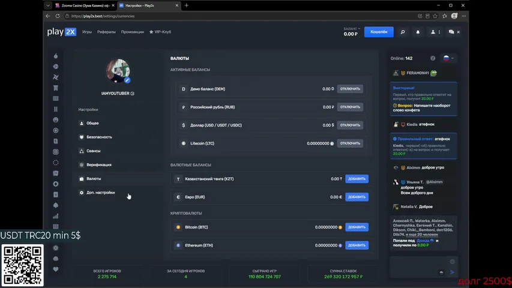This screenshot has height=288, width=512.
Task: Click the Ethereum coin icon in crypto list
Action: pyautogui.click(x=178, y=245)
